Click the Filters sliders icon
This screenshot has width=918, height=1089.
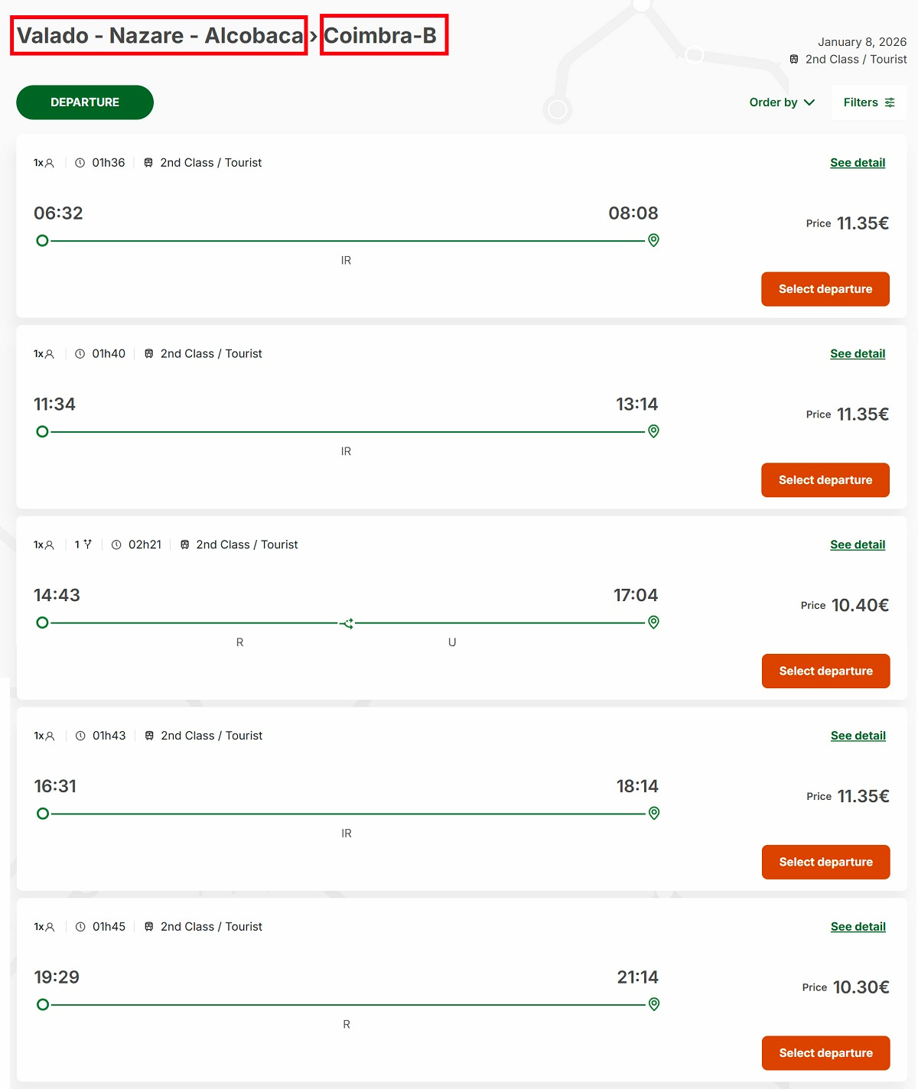pyautogui.click(x=890, y=102)
